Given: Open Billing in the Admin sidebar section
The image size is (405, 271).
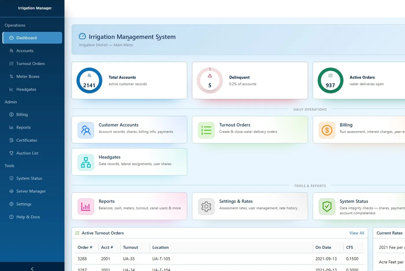Looking at the screenshot, I should (x=32, y=115).
